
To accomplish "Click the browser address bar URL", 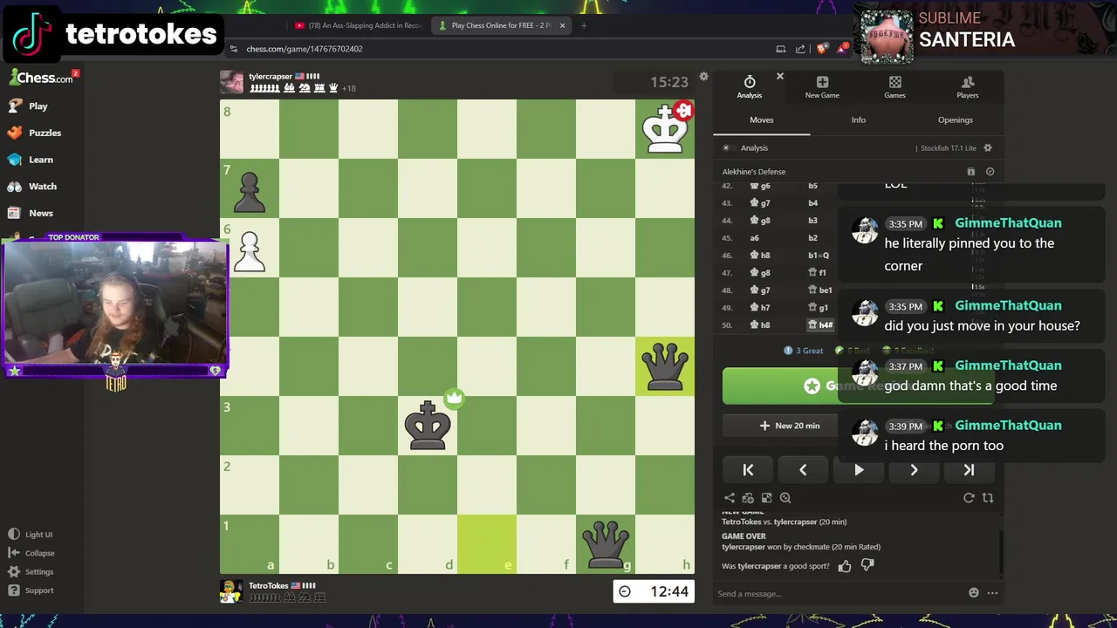I will point(305,50).
